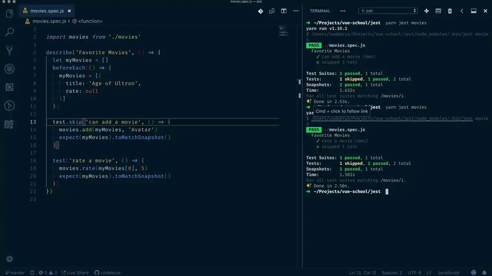Click line number 4 in the gutter
This screenshot has height=276, width=492.
tap(35, 53)
